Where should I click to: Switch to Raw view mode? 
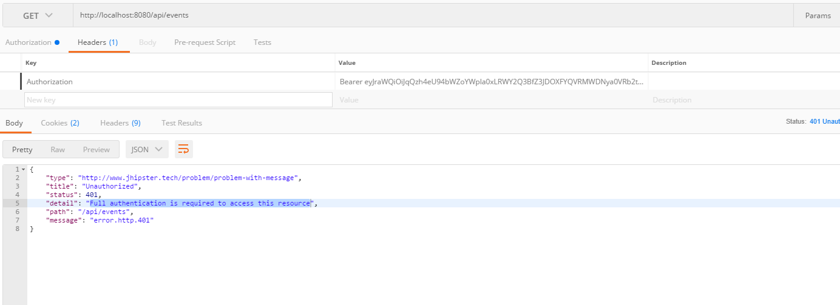point(58,150)
